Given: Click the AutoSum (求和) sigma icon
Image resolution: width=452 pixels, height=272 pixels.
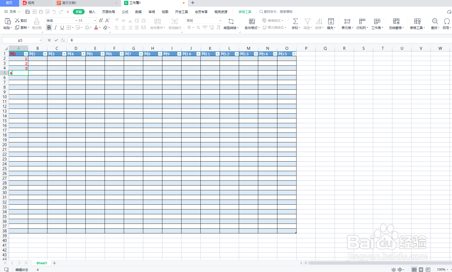Looking at the screenshot, I should (x=295, y=21).
